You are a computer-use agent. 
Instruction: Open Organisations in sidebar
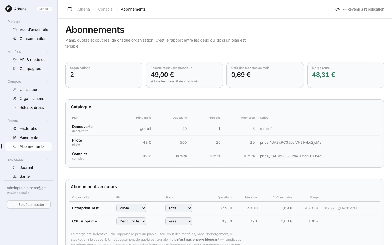[x=29, y=99]
